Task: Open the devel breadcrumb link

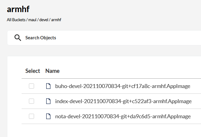Action: [x=44, y=20]
